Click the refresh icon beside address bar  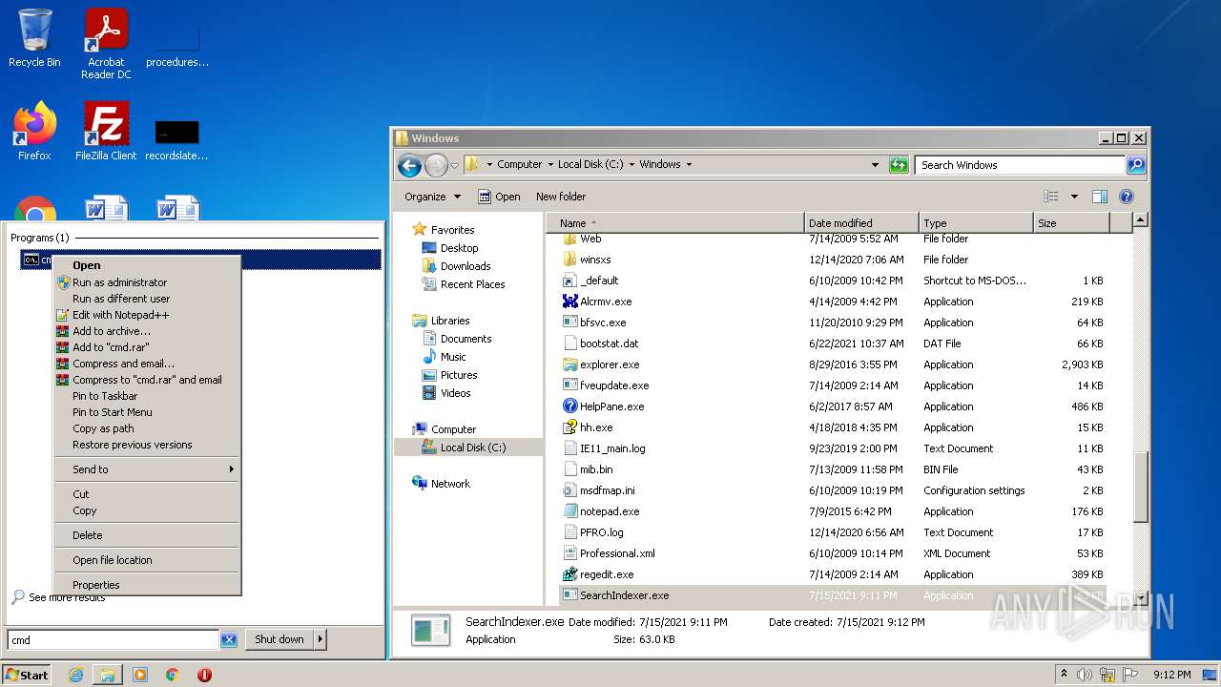pyautogui.click(x=898, y=165)
